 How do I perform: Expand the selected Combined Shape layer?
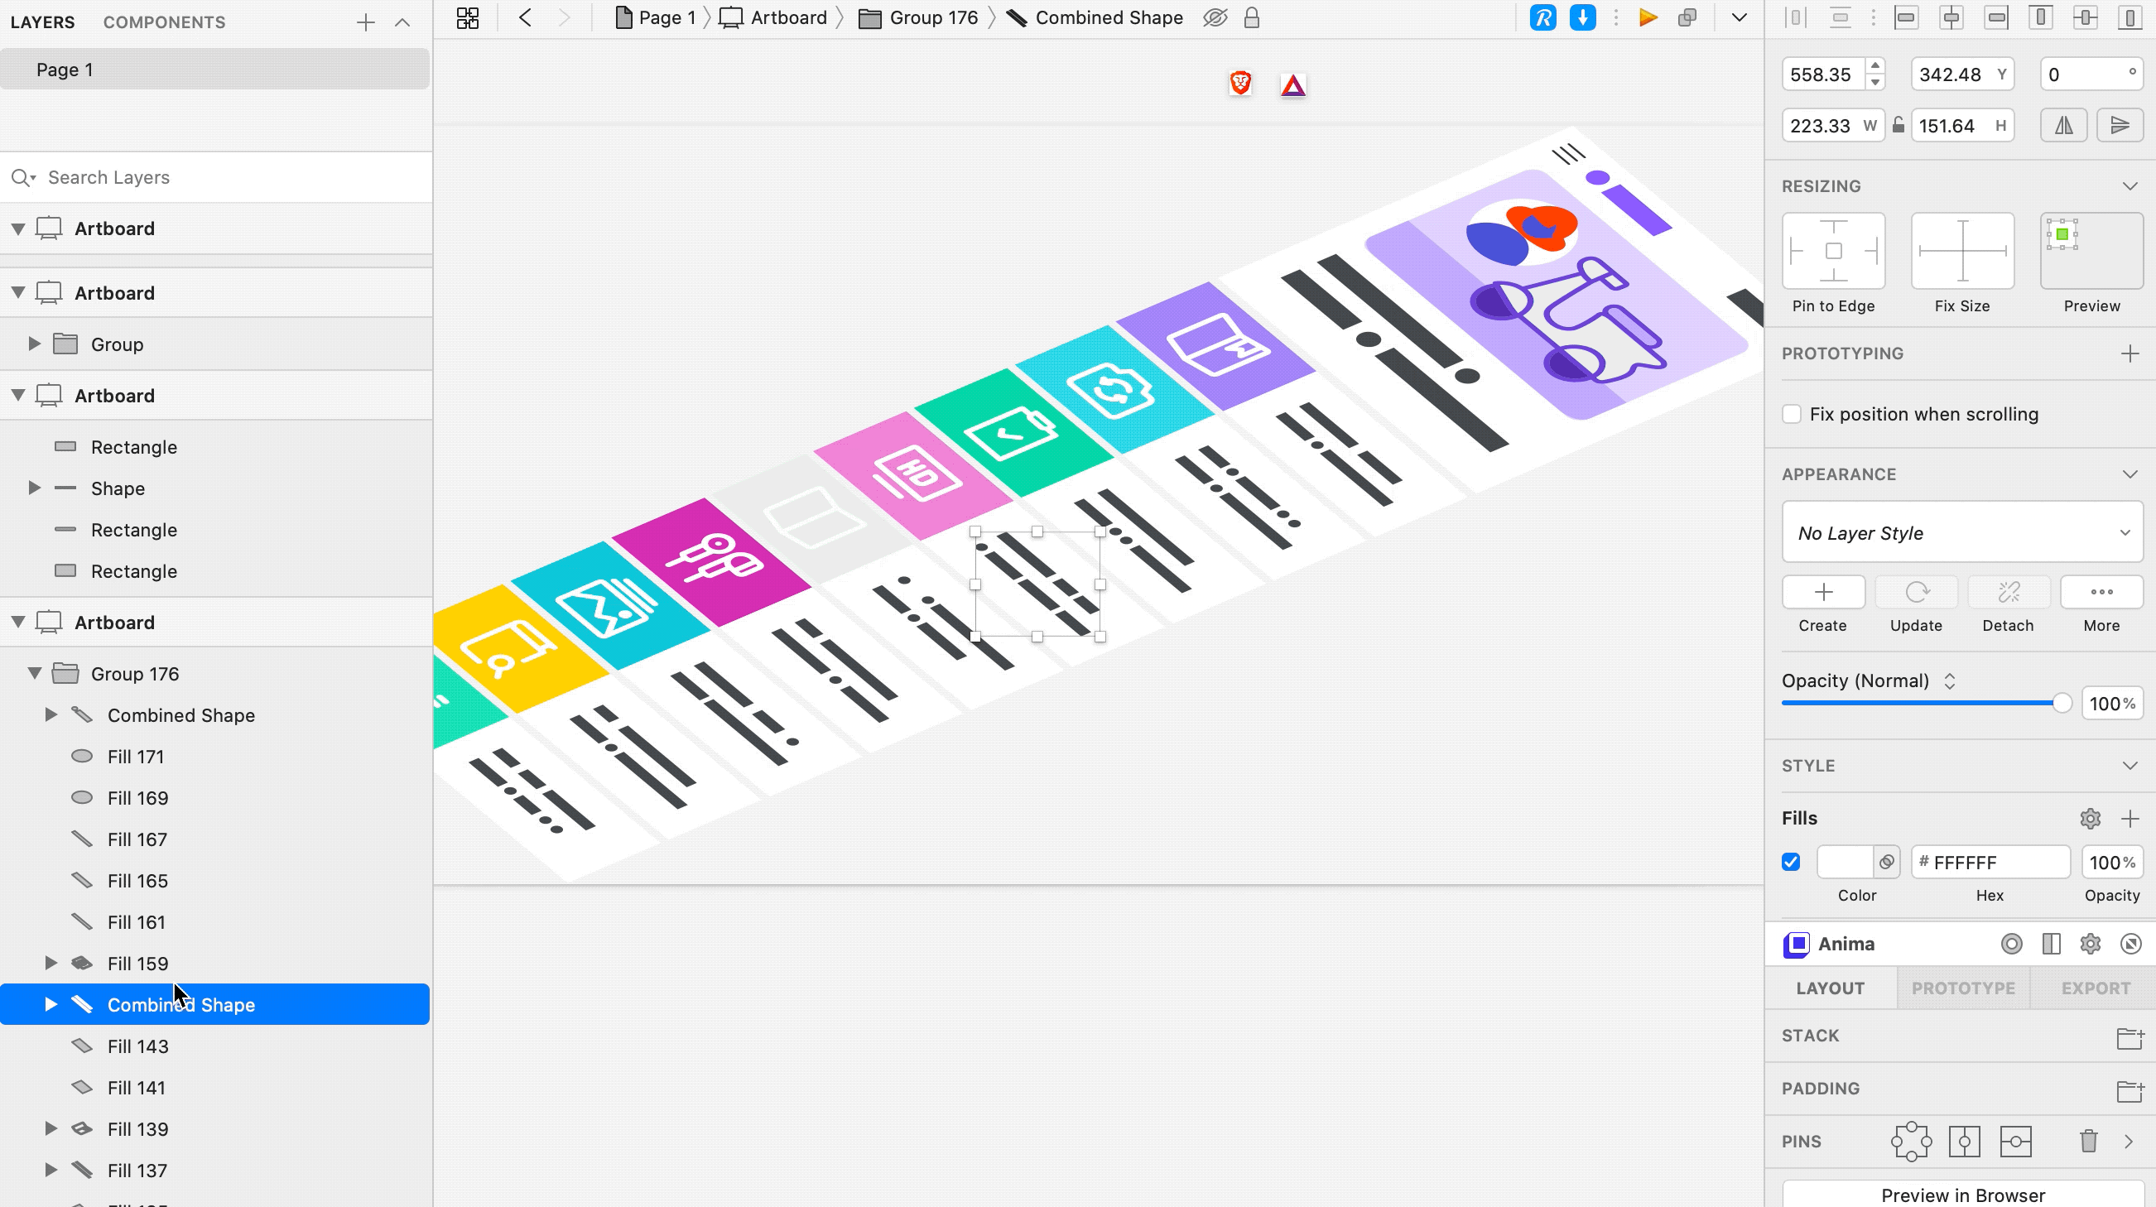click(x=51, y=1004)
